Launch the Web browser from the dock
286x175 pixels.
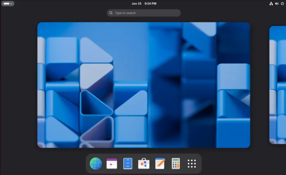96,164
